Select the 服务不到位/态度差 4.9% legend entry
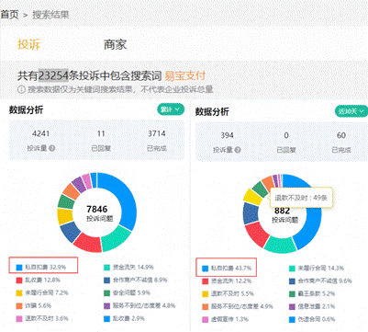The height and width of the screenshot is (332, 368). click(x=238, y=306)
